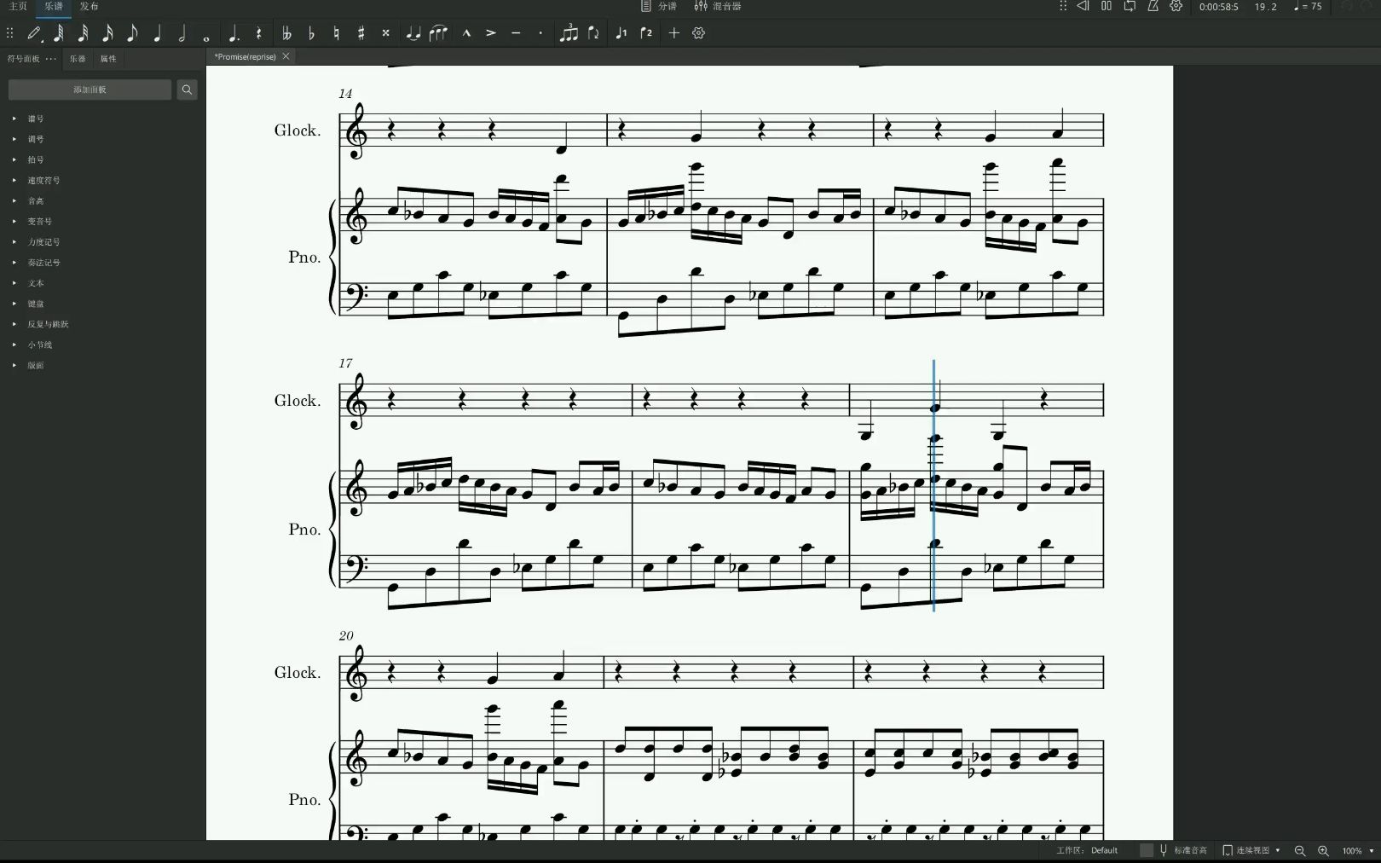Open the palettes panel more-options dots

click(51, 59)
